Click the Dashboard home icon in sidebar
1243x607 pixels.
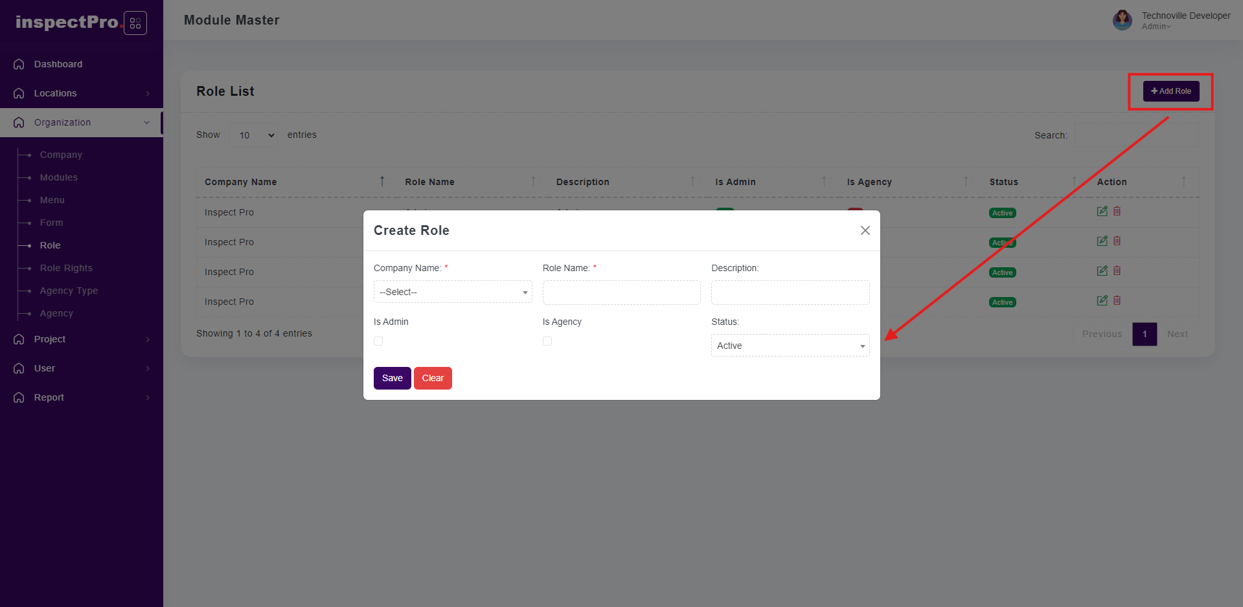pos(19,64)
